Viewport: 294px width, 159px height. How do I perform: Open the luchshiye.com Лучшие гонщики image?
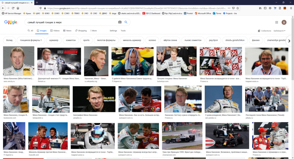(177, 61)
